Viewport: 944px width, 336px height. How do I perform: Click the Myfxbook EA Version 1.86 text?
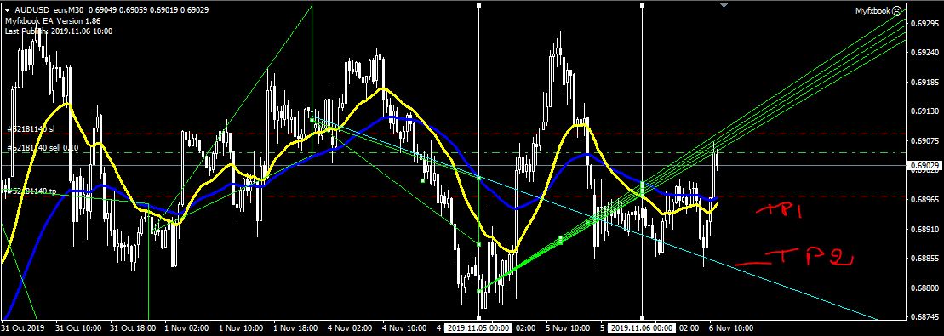[53, 21]
